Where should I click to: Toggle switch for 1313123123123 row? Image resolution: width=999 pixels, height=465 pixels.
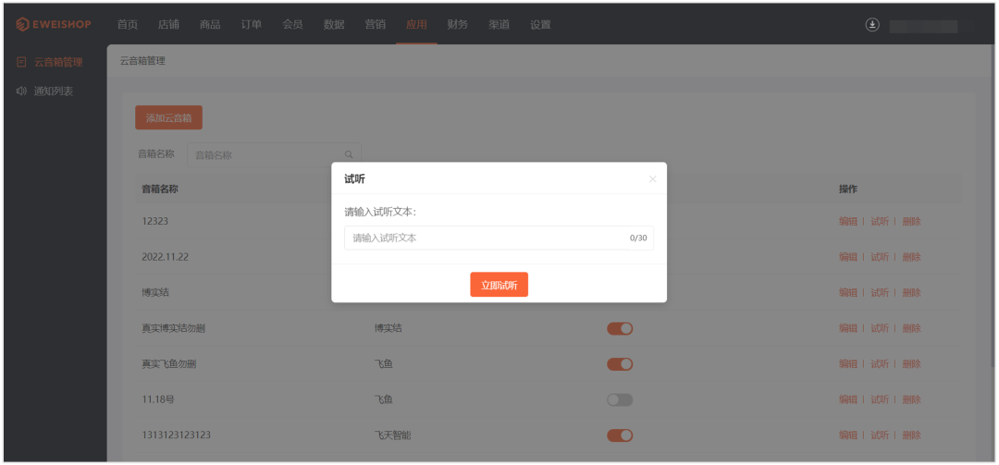tap(620, 434)
